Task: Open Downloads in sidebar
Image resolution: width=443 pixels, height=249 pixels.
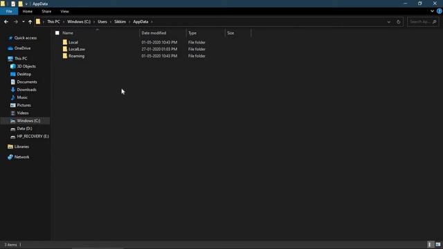Action: (26, 89)
